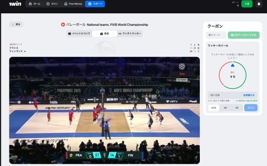The width and height of the screenshot is (267, 166).
Task: Click the volleyball sport icon beside バレーボール
Action: 63,24
